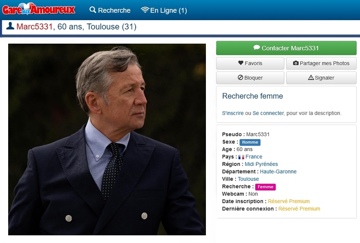Click the Marc5331 username in the header
This screenshot has height=243, width=360.
coord(35,27)
